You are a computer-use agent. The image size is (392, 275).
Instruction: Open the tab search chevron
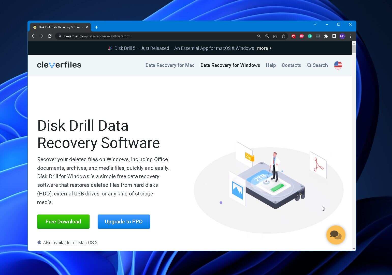pos(315,24)
